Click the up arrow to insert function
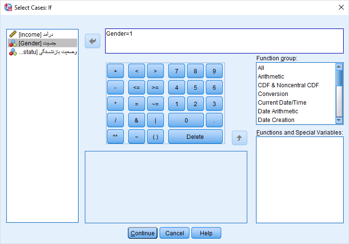This screenshot has width=349, height=244. tap(239, 138)
